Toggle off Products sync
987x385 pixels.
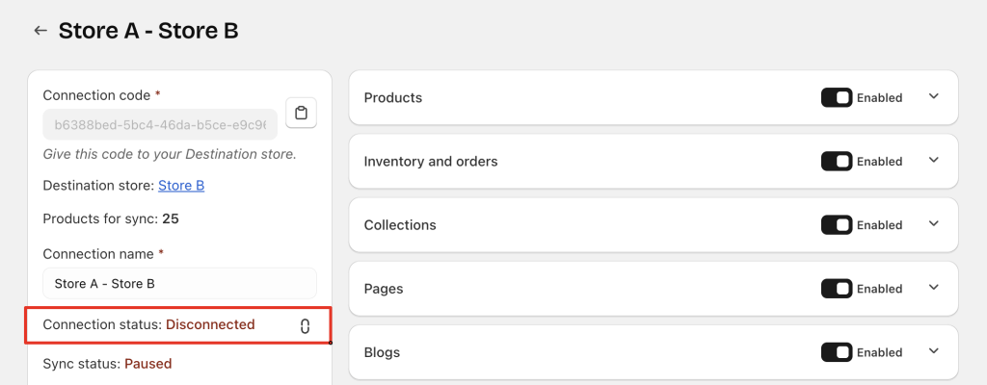(836, 97)
